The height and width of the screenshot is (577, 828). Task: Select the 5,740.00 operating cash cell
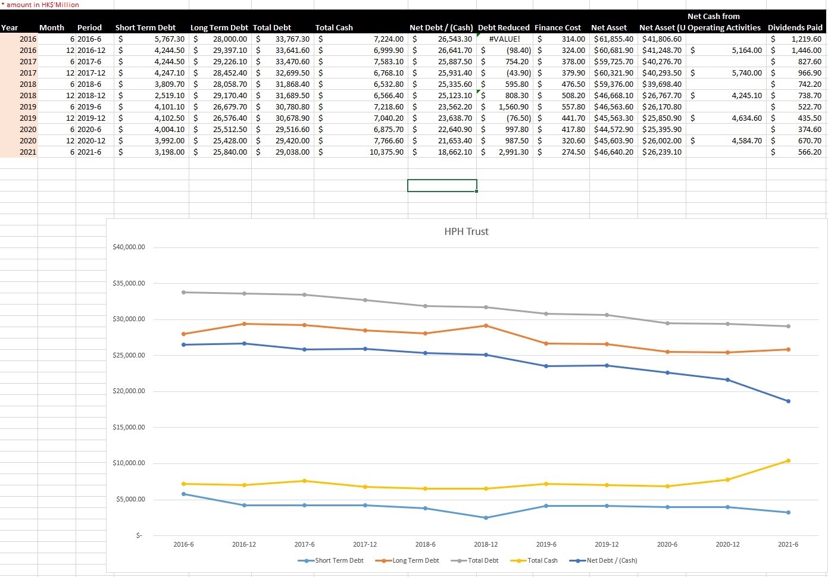pos(726,73)
